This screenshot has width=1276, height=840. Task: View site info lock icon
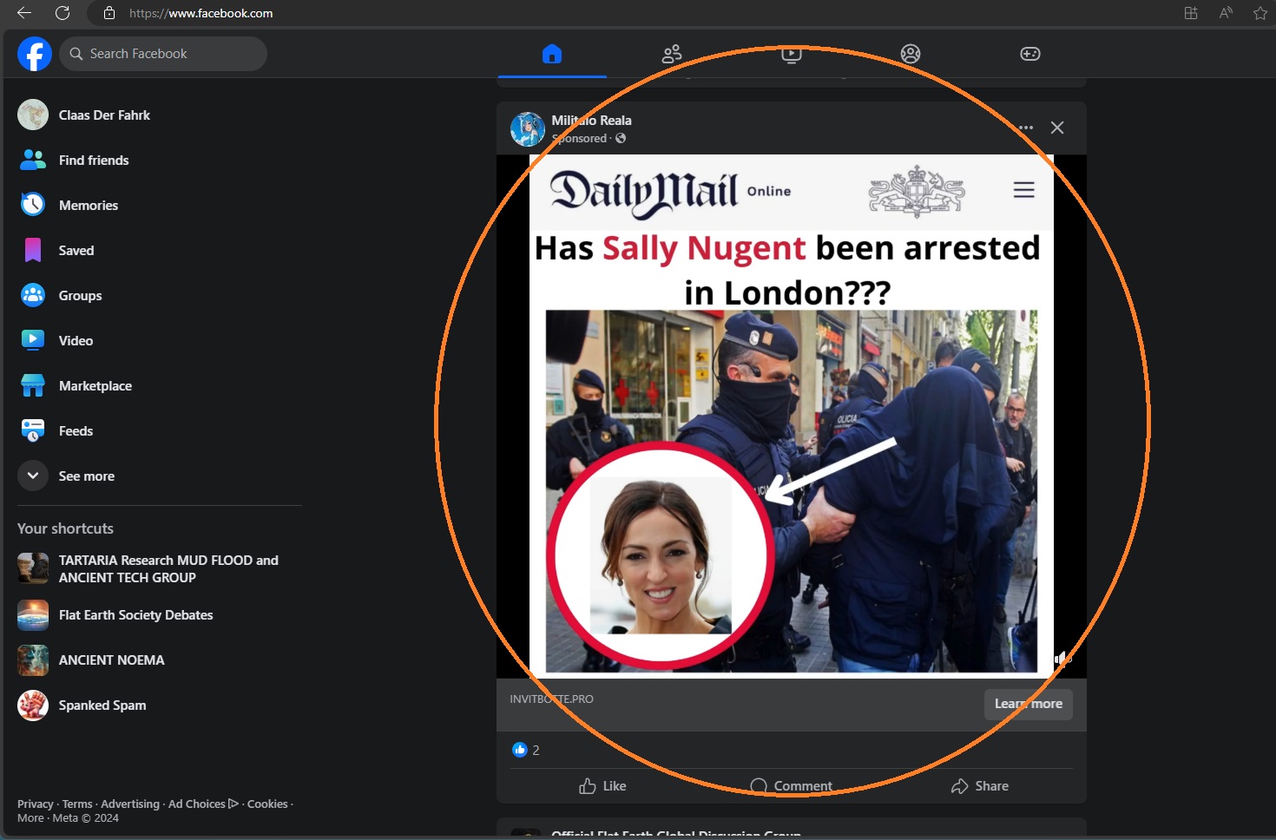(x=109, y=13)
